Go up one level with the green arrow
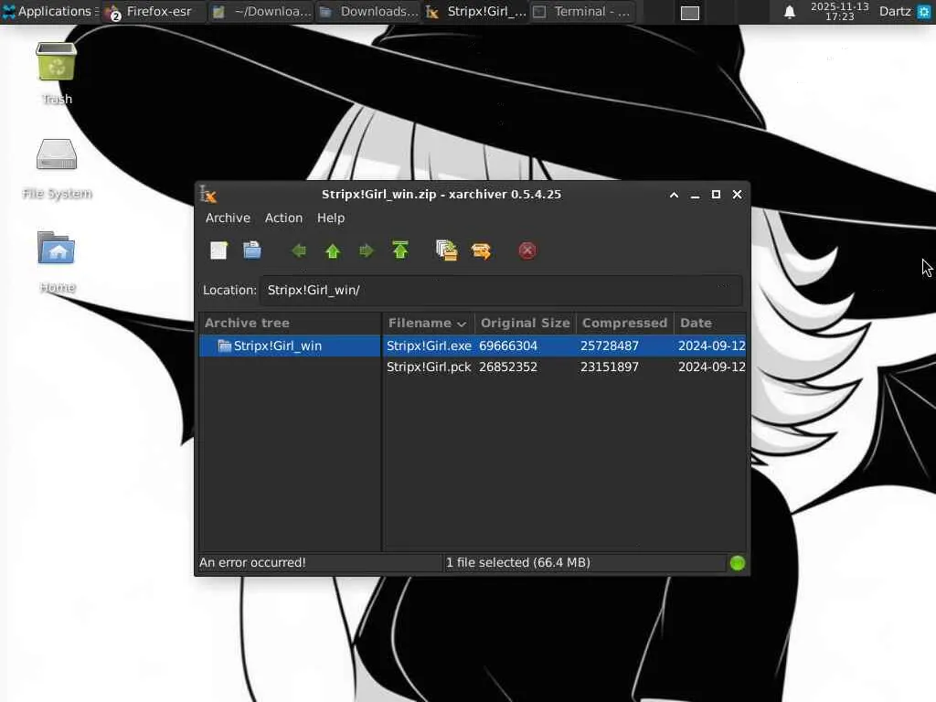Viewport: 936px width, 702px height. click(x=333, y=250)
